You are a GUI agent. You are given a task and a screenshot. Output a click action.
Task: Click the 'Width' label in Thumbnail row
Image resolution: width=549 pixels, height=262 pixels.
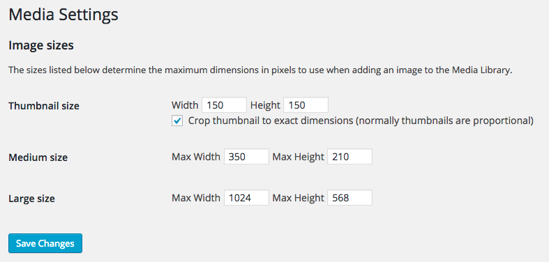[x=186, y=105]
